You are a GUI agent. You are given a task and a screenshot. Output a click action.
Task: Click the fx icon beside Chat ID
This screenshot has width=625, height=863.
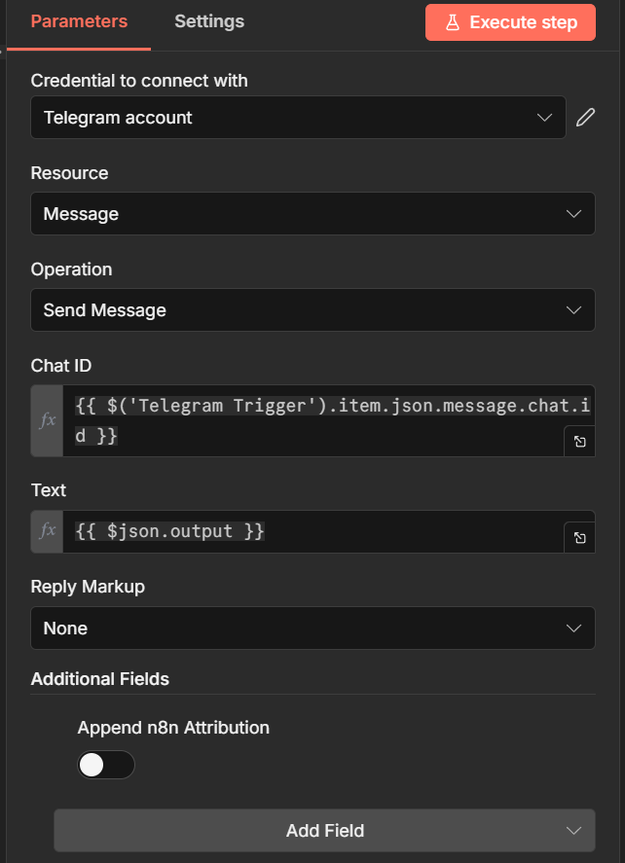tap(48, 420)
